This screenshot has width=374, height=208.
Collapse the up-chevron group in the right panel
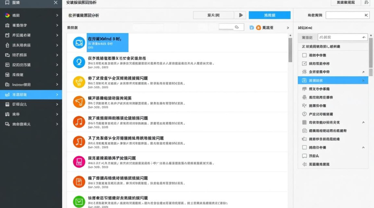pyautogui.click(x=363, y=122)
